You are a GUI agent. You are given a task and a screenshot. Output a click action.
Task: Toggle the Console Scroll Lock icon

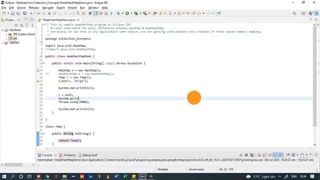tap(264, 155)
